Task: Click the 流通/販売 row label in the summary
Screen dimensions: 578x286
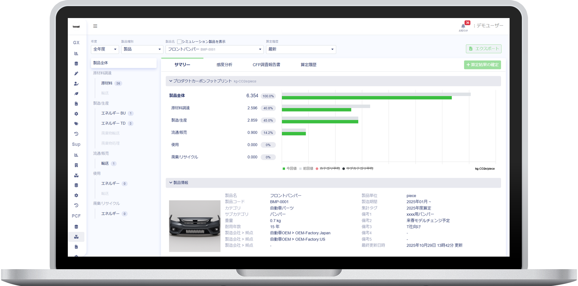Action: click(179, 132)
